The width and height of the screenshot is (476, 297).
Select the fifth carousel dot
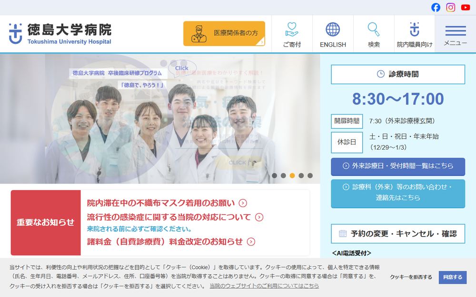click(x=310, y=175)
